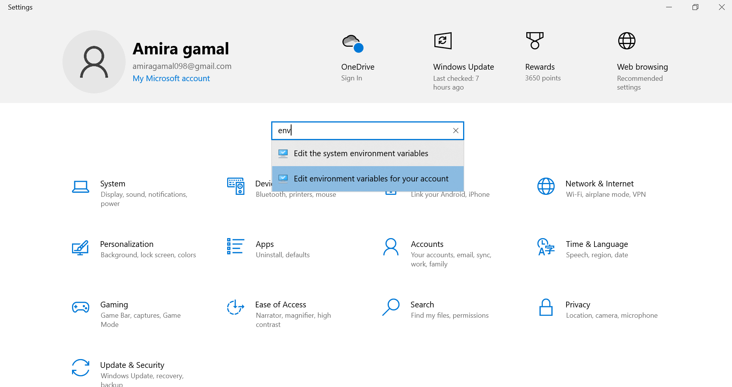
Task: Click the Apps category title
Action: (265, 244)
